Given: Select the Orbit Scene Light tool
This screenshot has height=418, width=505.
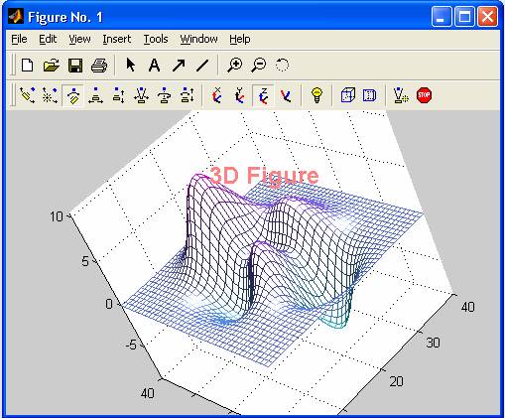Looking at the screenshot, I should [x=50, y=95].
